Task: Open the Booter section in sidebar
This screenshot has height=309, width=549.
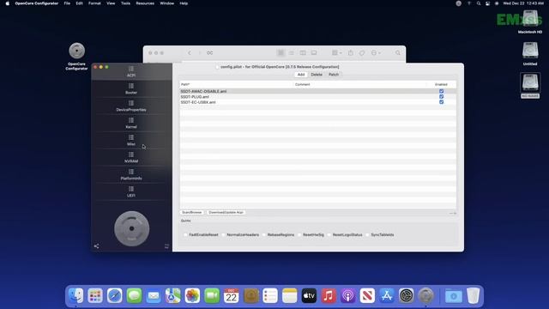Action: pyautogui.click(x=131, y=88)
